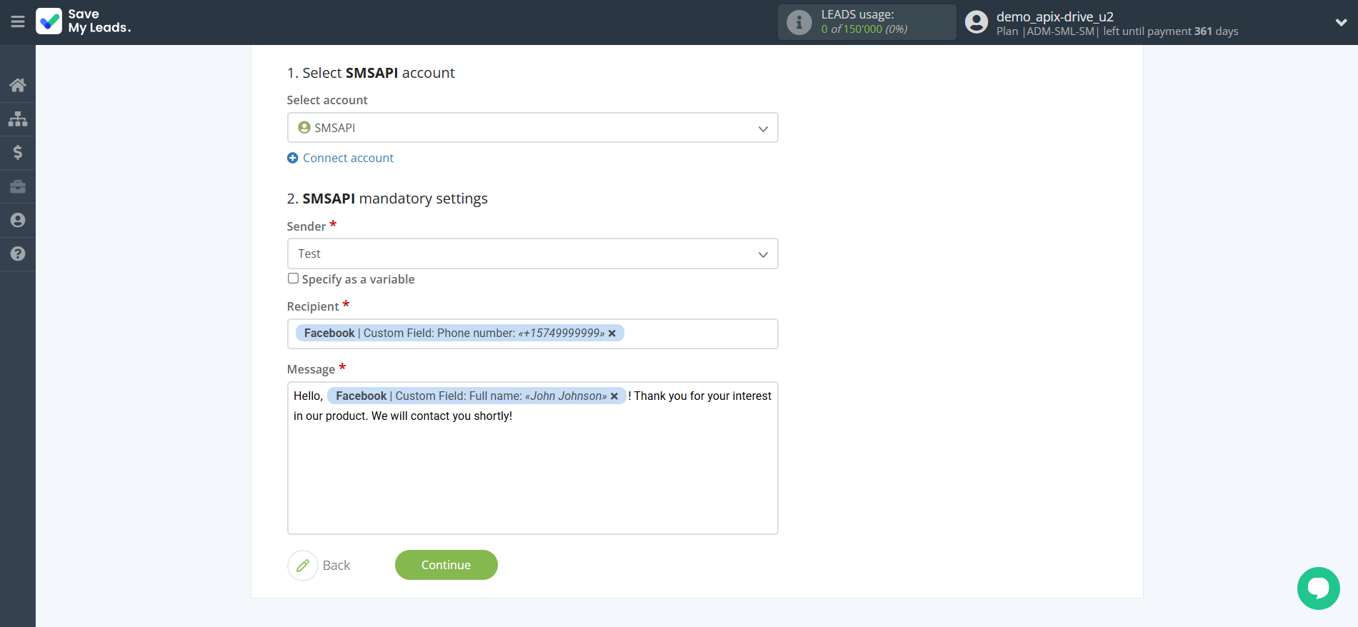Image resolution: width=1358 pixels, height=627 pixels.
Task: Enable Specify as a variable checkbox
Action: point(293,279)
